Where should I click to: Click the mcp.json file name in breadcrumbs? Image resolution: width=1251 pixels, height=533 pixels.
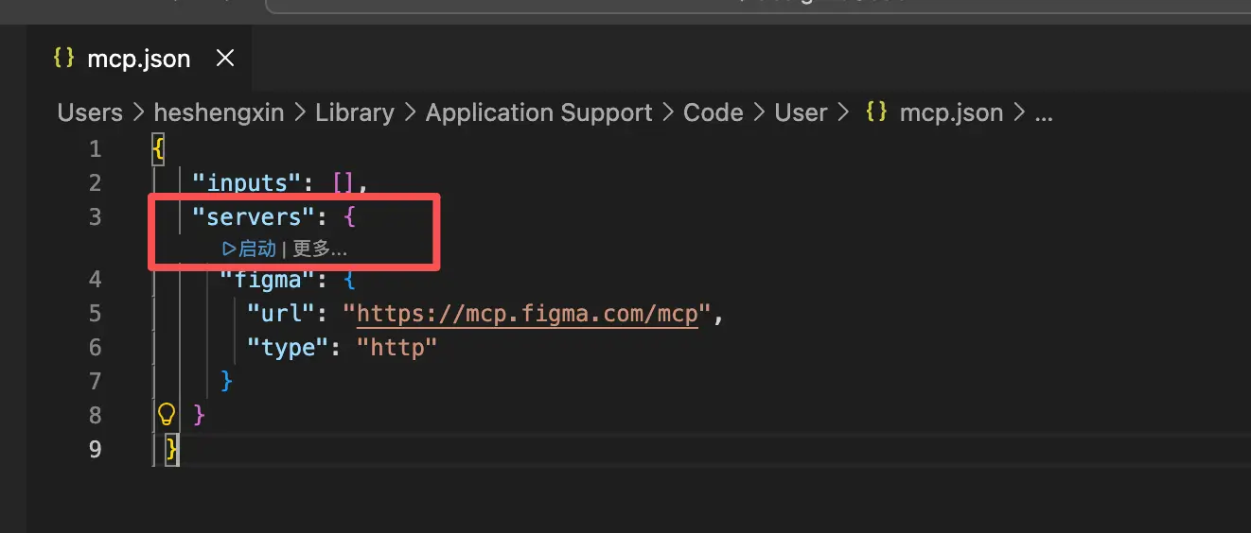coord(950,113)
